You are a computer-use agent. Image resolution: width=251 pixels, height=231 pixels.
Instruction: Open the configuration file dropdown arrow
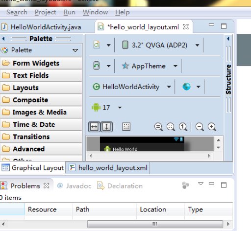pos(108,45)
